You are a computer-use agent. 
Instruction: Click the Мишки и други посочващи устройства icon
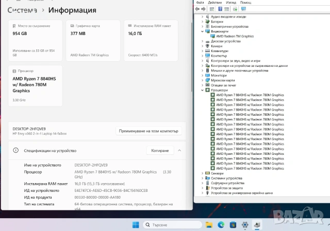207,70
